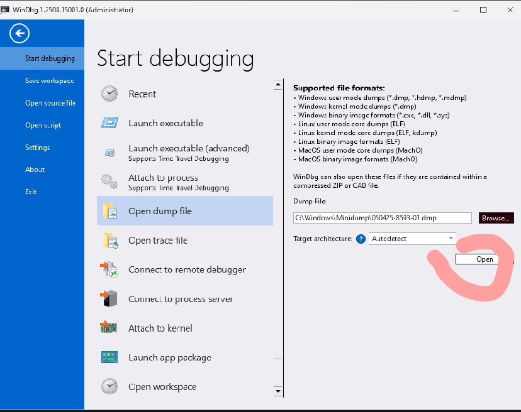The height and width of the screenshot is (412, 521).
Task: Select the Launch executable label
Action: [x=166, y=123]
